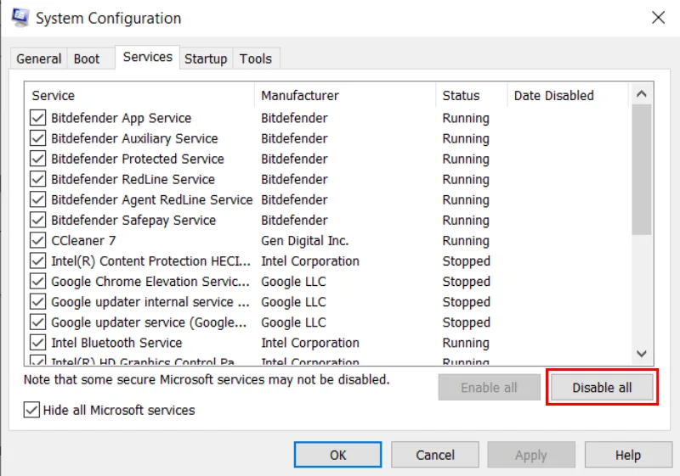Screen dimensions: 680x476
Task: Uncheck the CCleaner 7 service
Action: click(x=37, y=240)
